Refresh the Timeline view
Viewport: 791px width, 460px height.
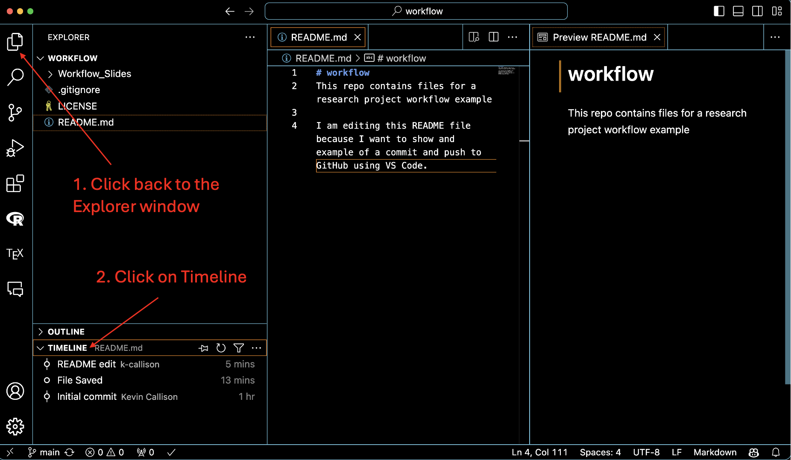[x=221, y=348]
